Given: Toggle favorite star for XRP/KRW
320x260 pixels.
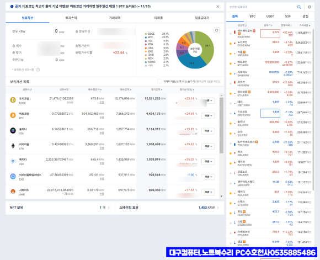Looking at the screenshot, I should pos(231,54).
